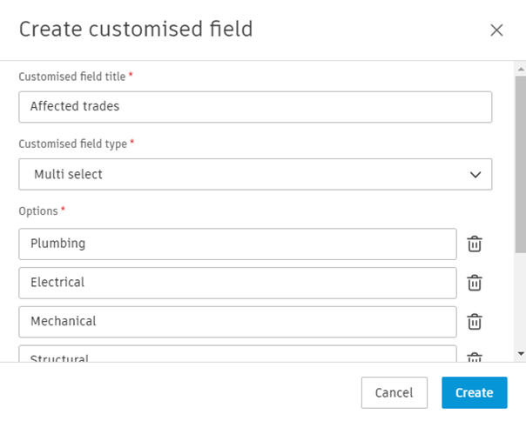Click the Customised field title label
526x421 pixels.
72,77
